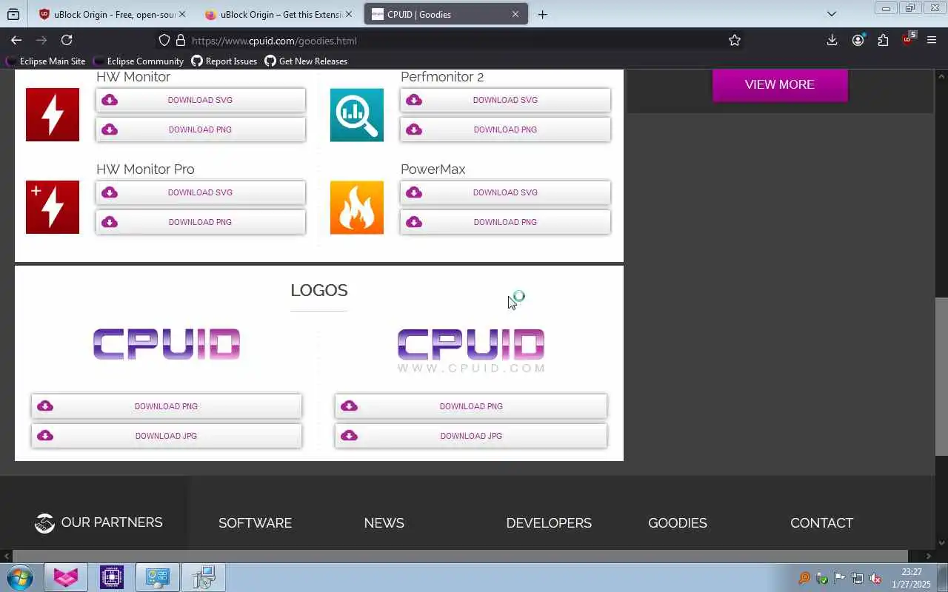
Task: Open the Report Issues bookmark
Action: coord(224,61)
